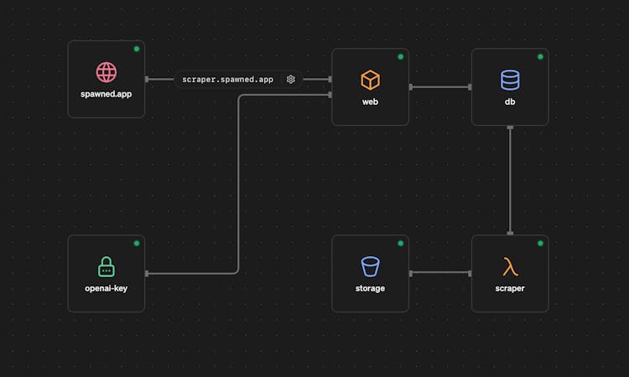This screenshot has width=629, height=377.
Task: Click the left connector handle of scraper node
Action: click(x=470, y=274)
